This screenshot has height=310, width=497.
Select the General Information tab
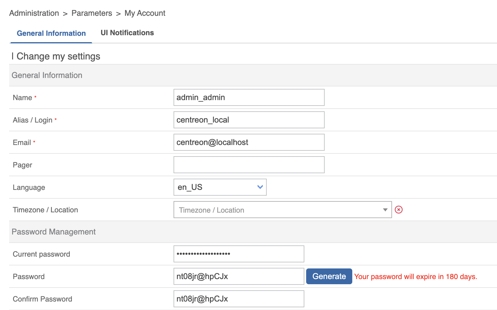[51, 33]
